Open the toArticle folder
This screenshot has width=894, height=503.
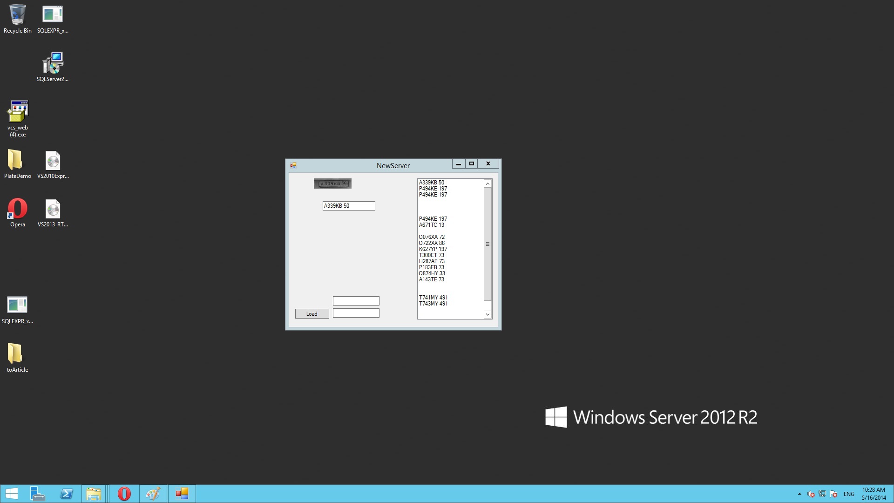click(x=16, y=354)
